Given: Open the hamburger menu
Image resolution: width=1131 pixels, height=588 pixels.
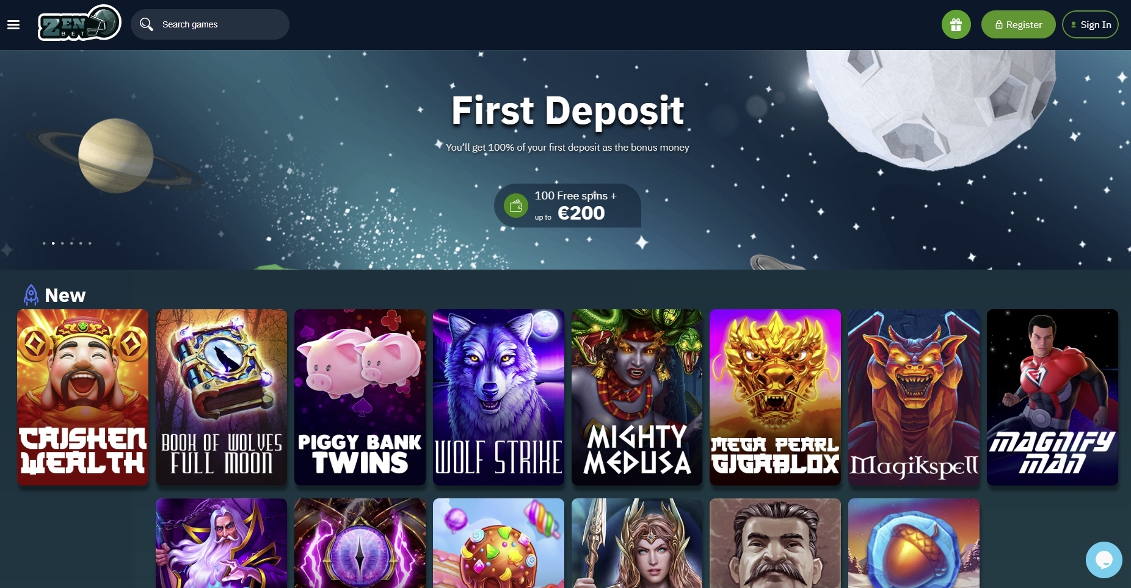Looking at the screenshot, I should [x=13, y=24].
